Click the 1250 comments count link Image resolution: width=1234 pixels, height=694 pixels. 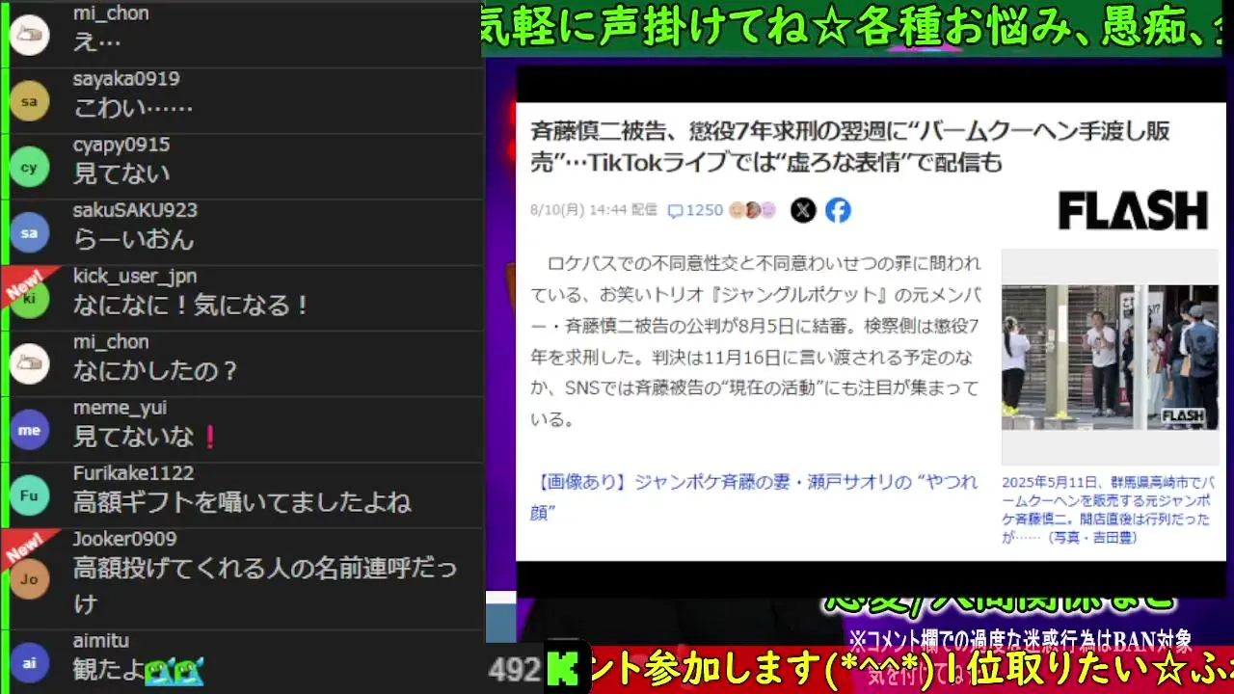tap(704, 210)
